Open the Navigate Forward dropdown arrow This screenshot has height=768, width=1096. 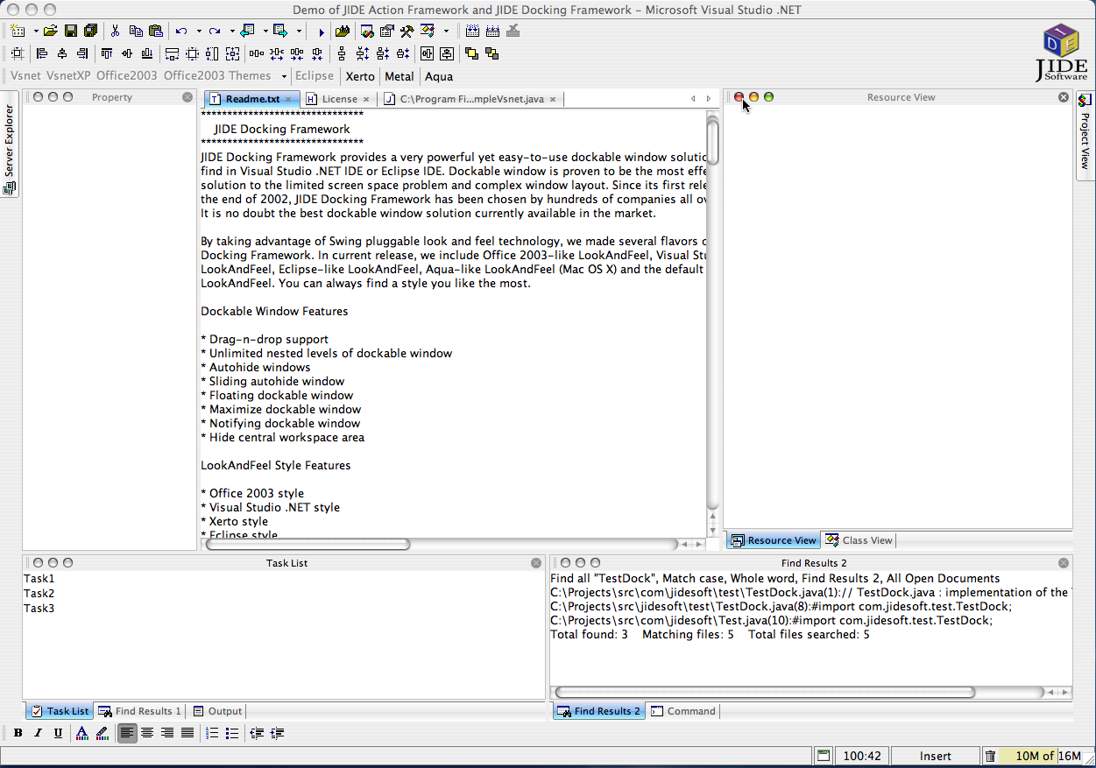pos(299,32)
